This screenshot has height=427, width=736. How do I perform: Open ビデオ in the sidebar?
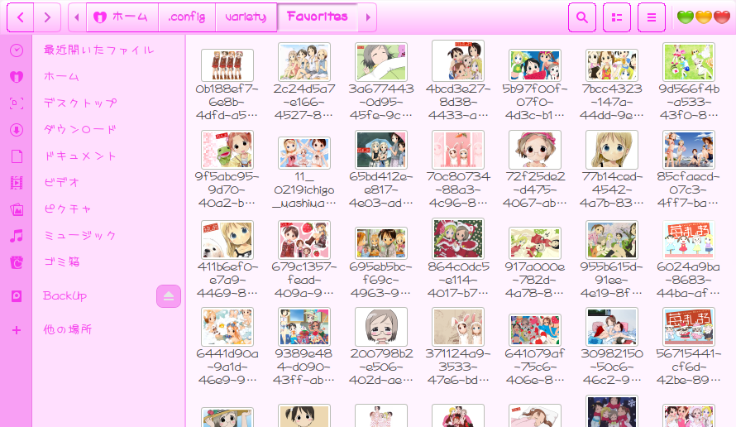(61, 183)
